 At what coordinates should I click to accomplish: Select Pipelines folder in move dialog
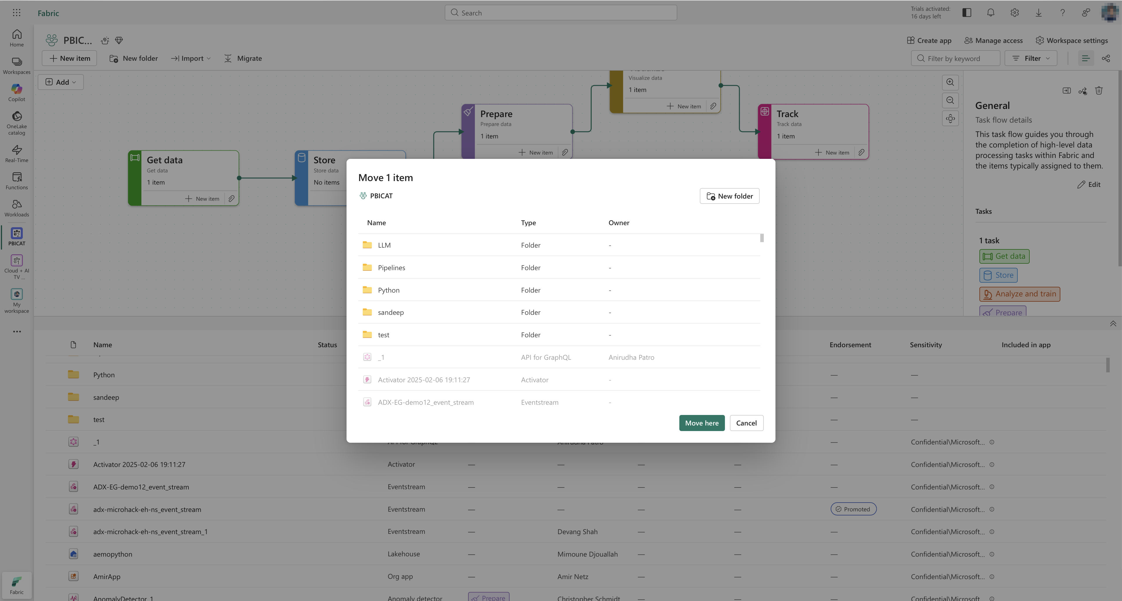(559, 268)
